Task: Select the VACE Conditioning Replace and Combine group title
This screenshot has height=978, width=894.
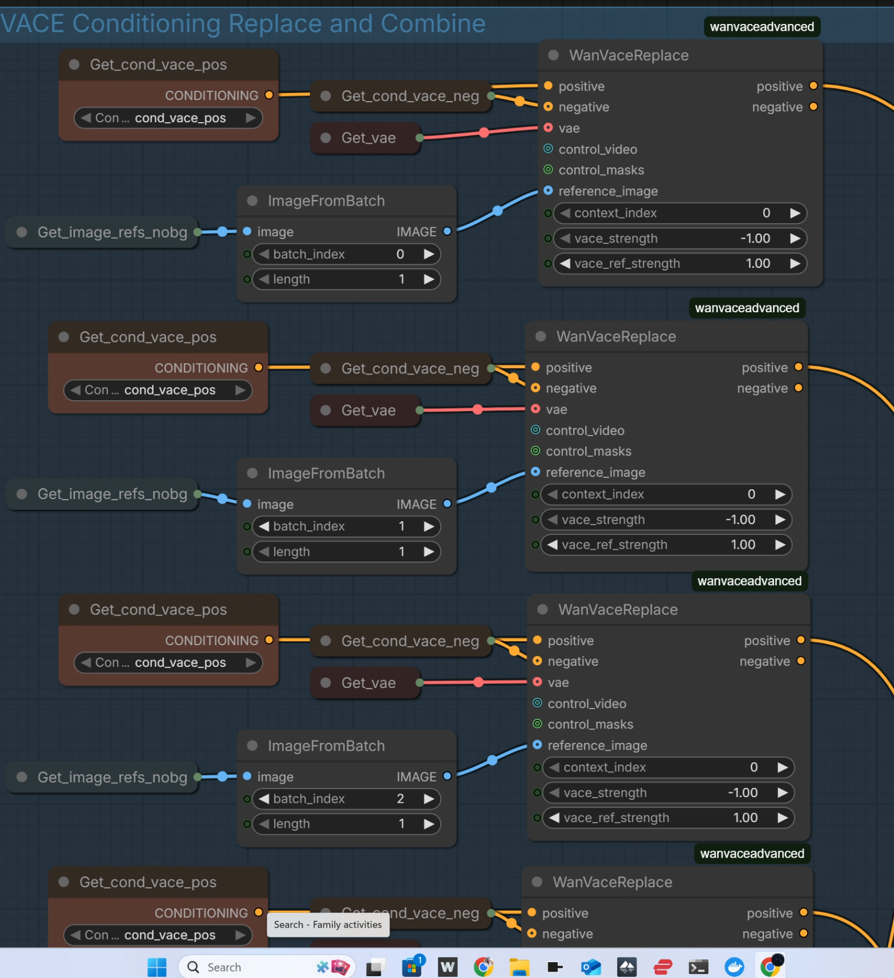Action: pos(243,24)
